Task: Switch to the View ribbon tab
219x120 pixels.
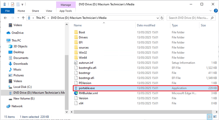Action: [x=49, y=11]
